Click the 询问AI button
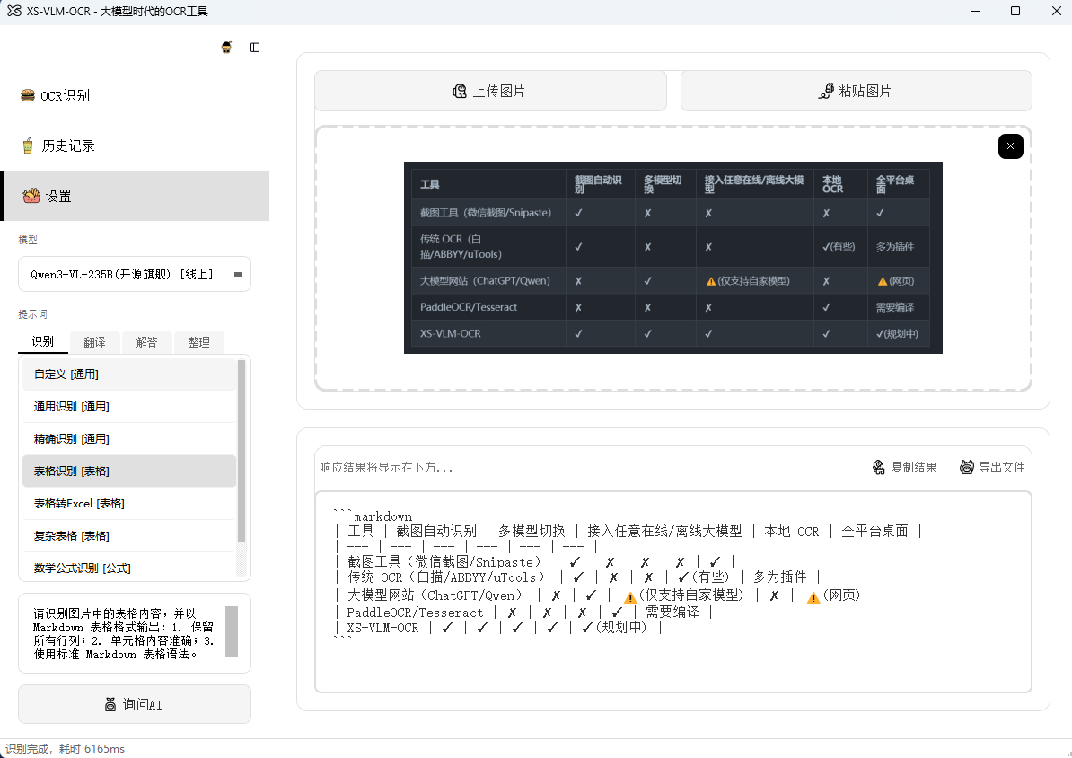Image resolution: width=1072 pixels, height=758 pixels. [x=135, y=704]
